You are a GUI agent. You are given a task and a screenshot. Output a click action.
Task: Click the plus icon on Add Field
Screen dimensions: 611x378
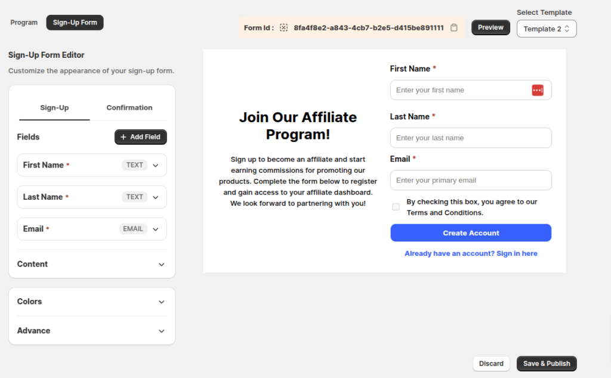(x=123, y=137)
